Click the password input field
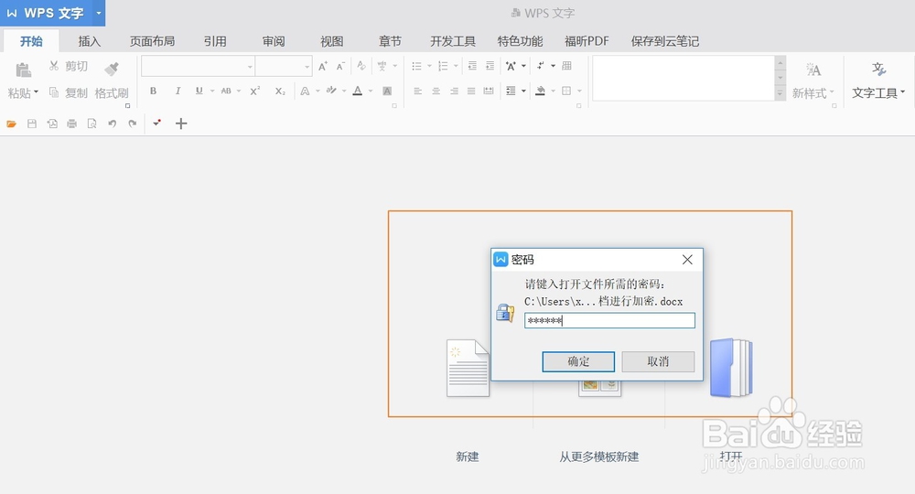915x494 pixels. [x=609, y=320]
